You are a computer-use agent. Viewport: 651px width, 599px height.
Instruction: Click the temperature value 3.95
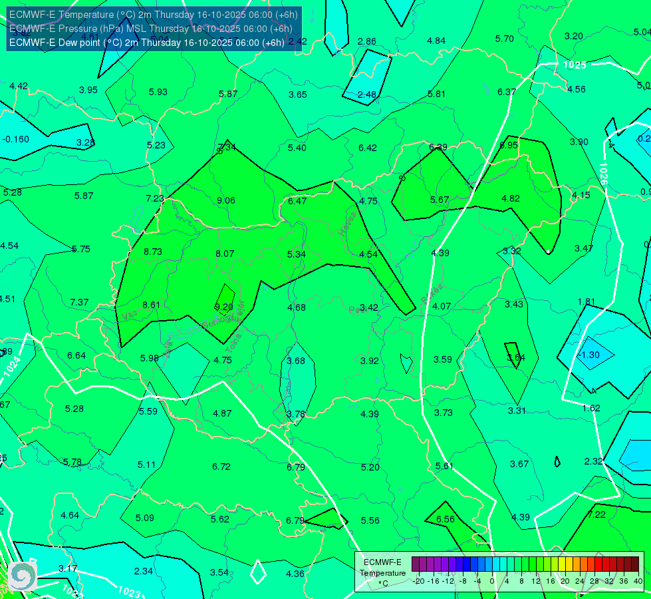(88, 90)
